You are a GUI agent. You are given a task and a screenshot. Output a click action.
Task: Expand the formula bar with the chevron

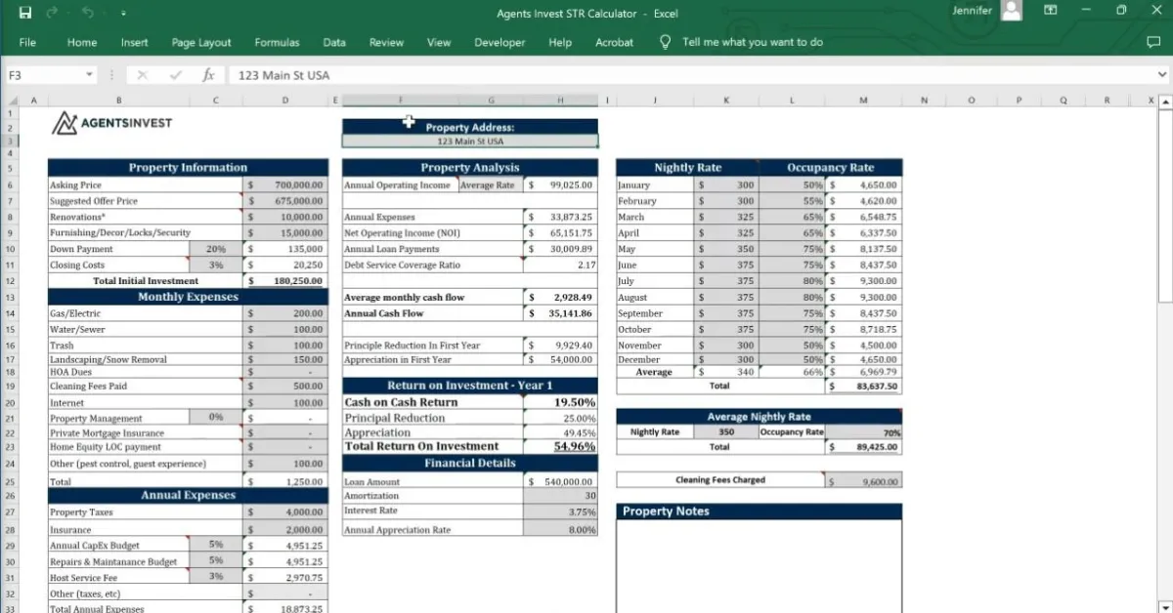(x=1161, y=75)
